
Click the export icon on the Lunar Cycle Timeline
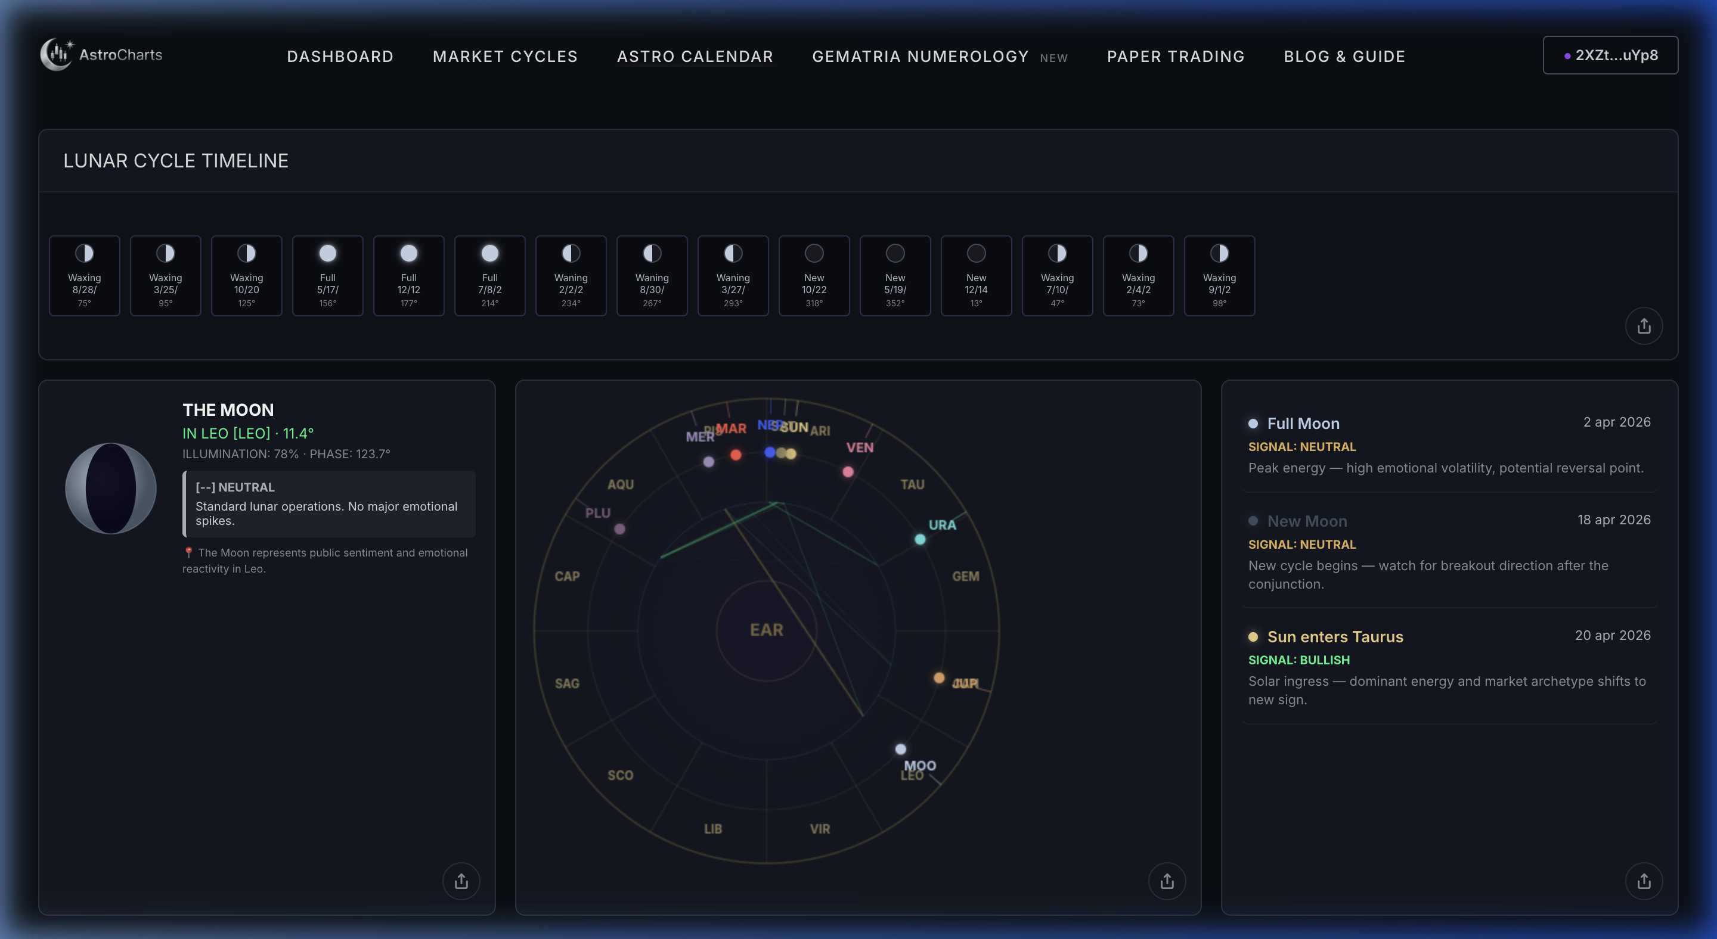tap(1644, 326)
